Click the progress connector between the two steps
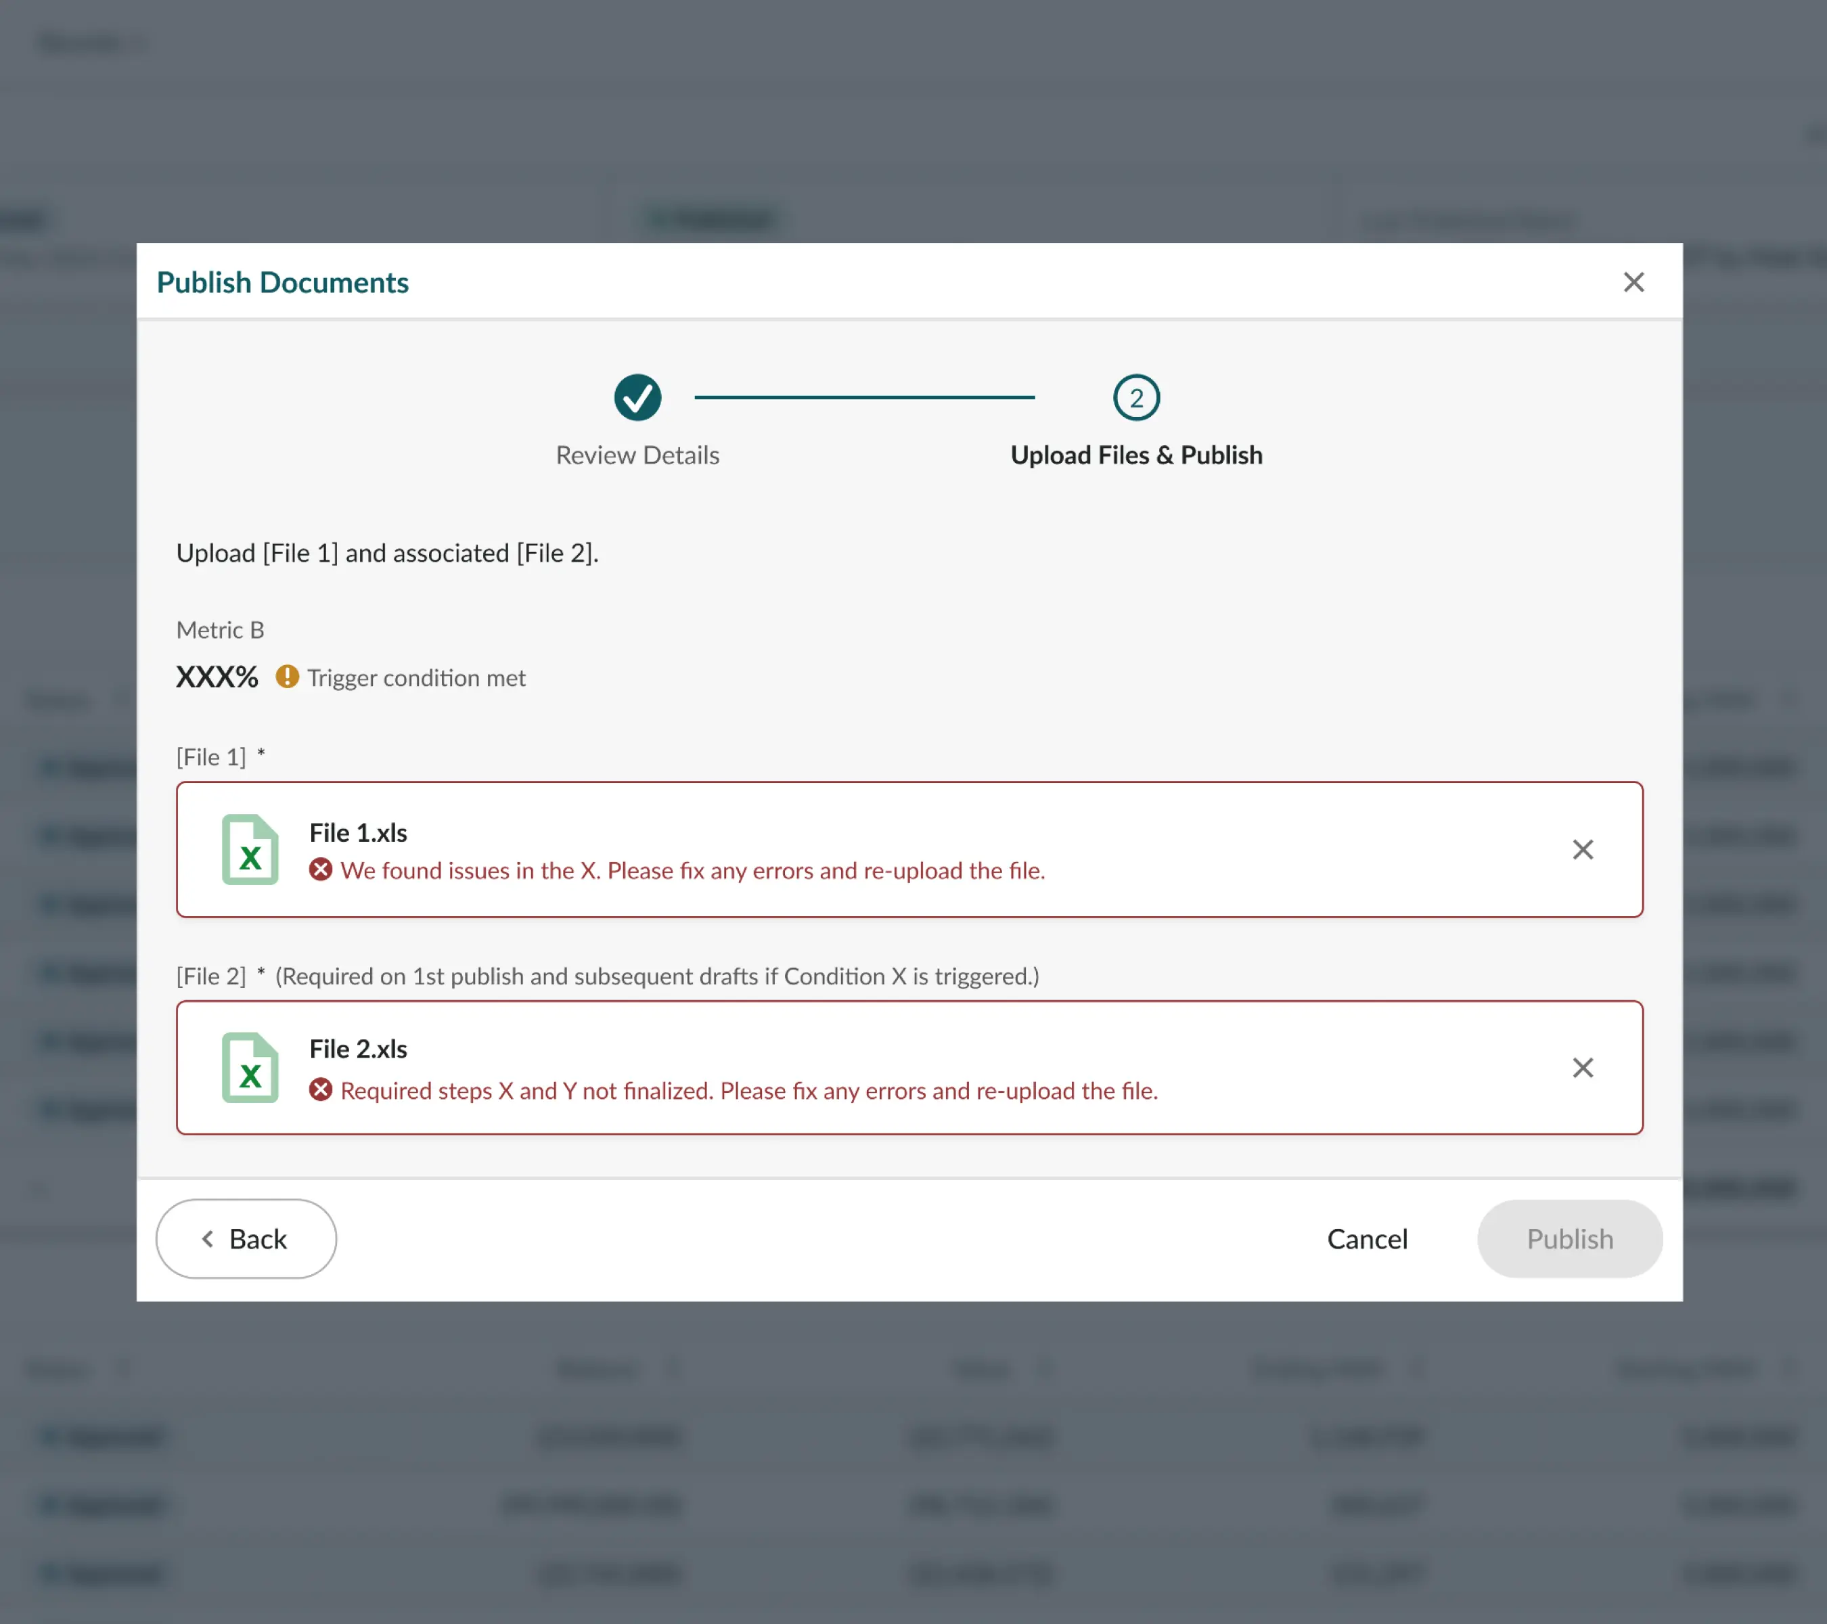Screen dimensions: 1827x1624 pyautogui.click(x=865, y=398)
